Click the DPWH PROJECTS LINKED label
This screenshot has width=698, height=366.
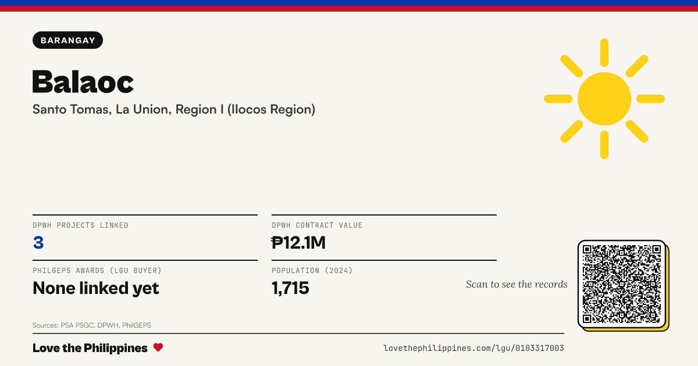(80, 225)
